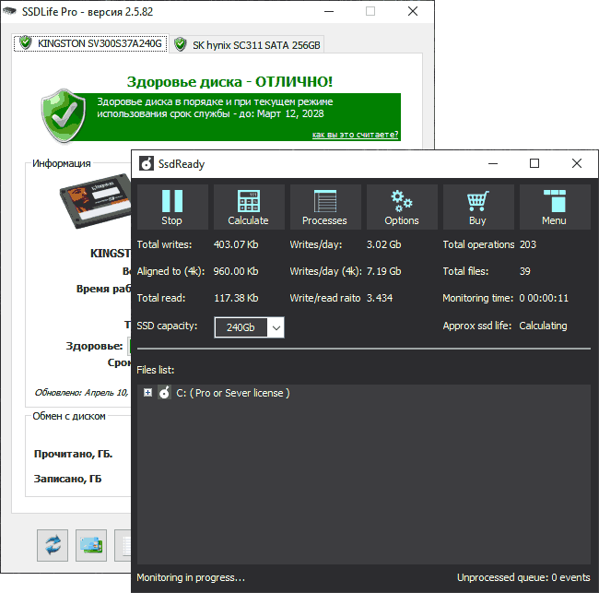
Task: Switch to KINGSTON SV300S37A240G tab
Action: click(x=91, y=43)
